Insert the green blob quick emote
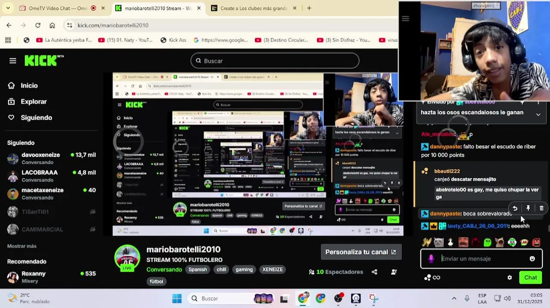Image resolution: width=550 pixels, height=308 pixels. [x=487, y=243]
